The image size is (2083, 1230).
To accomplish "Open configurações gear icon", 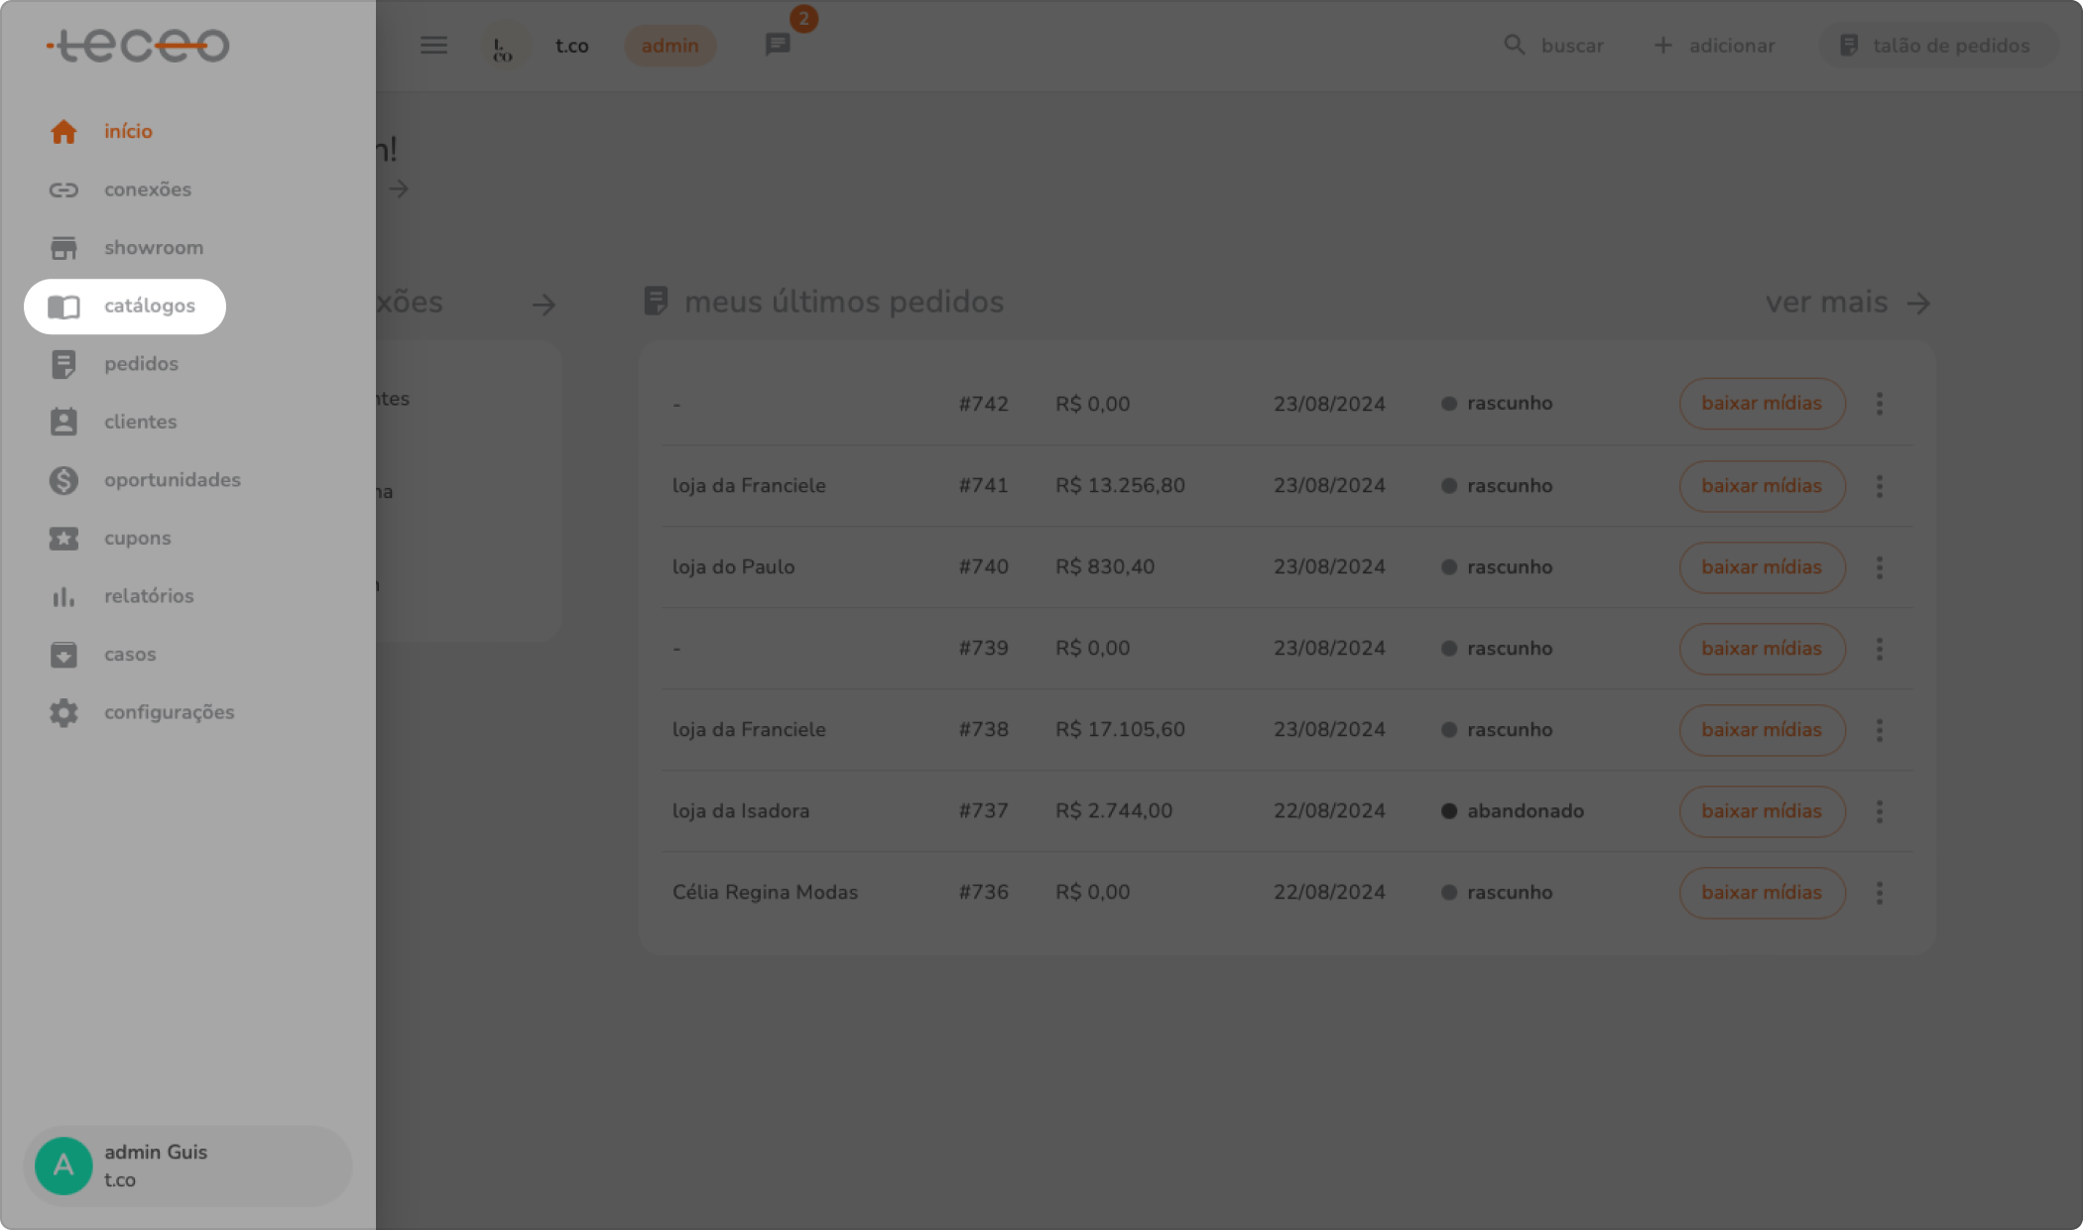I will click(x=63, y=712).
